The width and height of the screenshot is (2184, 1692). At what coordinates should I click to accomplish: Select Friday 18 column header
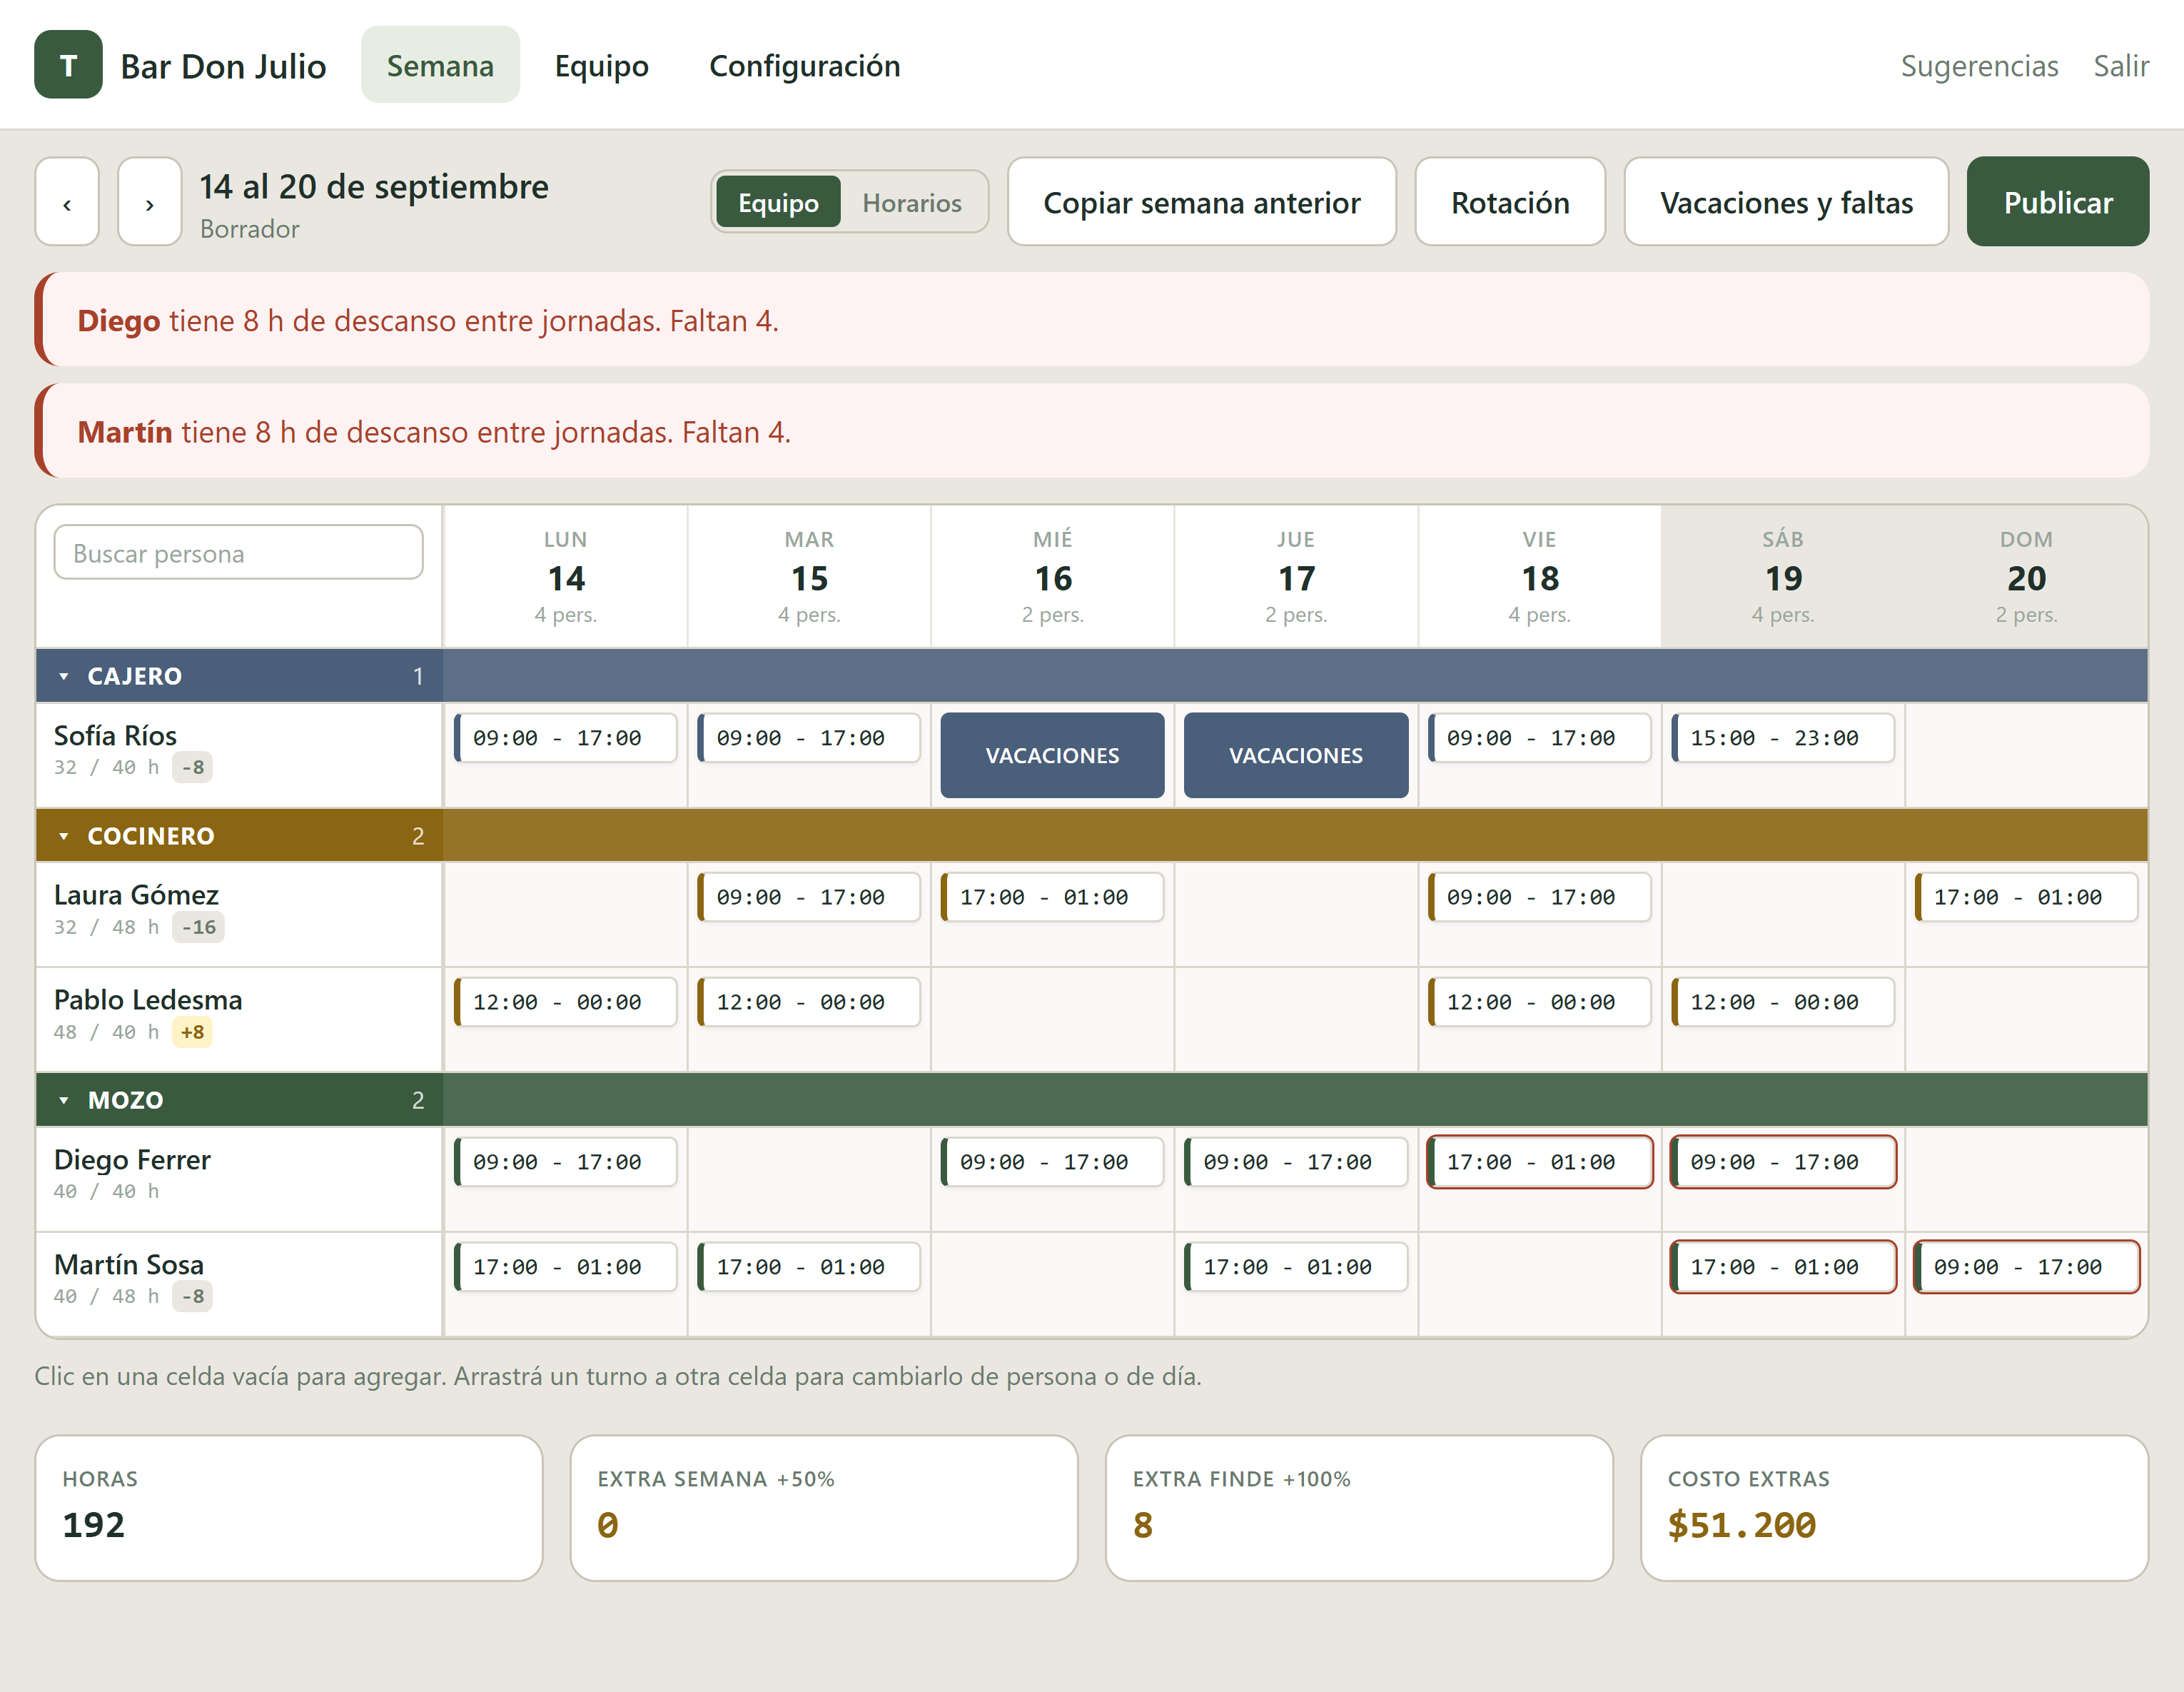tap(1540, 577)
